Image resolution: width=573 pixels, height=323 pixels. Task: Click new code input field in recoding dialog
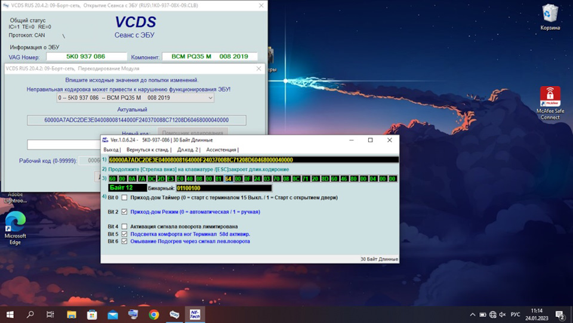pyautogui.click(x=64, y=144)
